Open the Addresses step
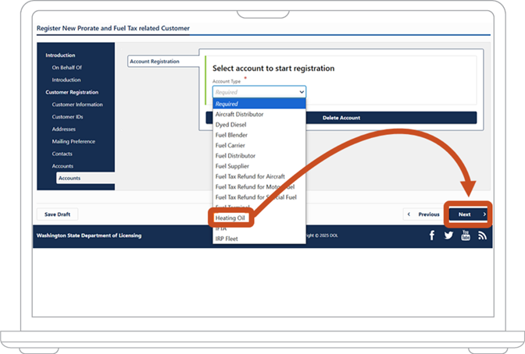 63,129
